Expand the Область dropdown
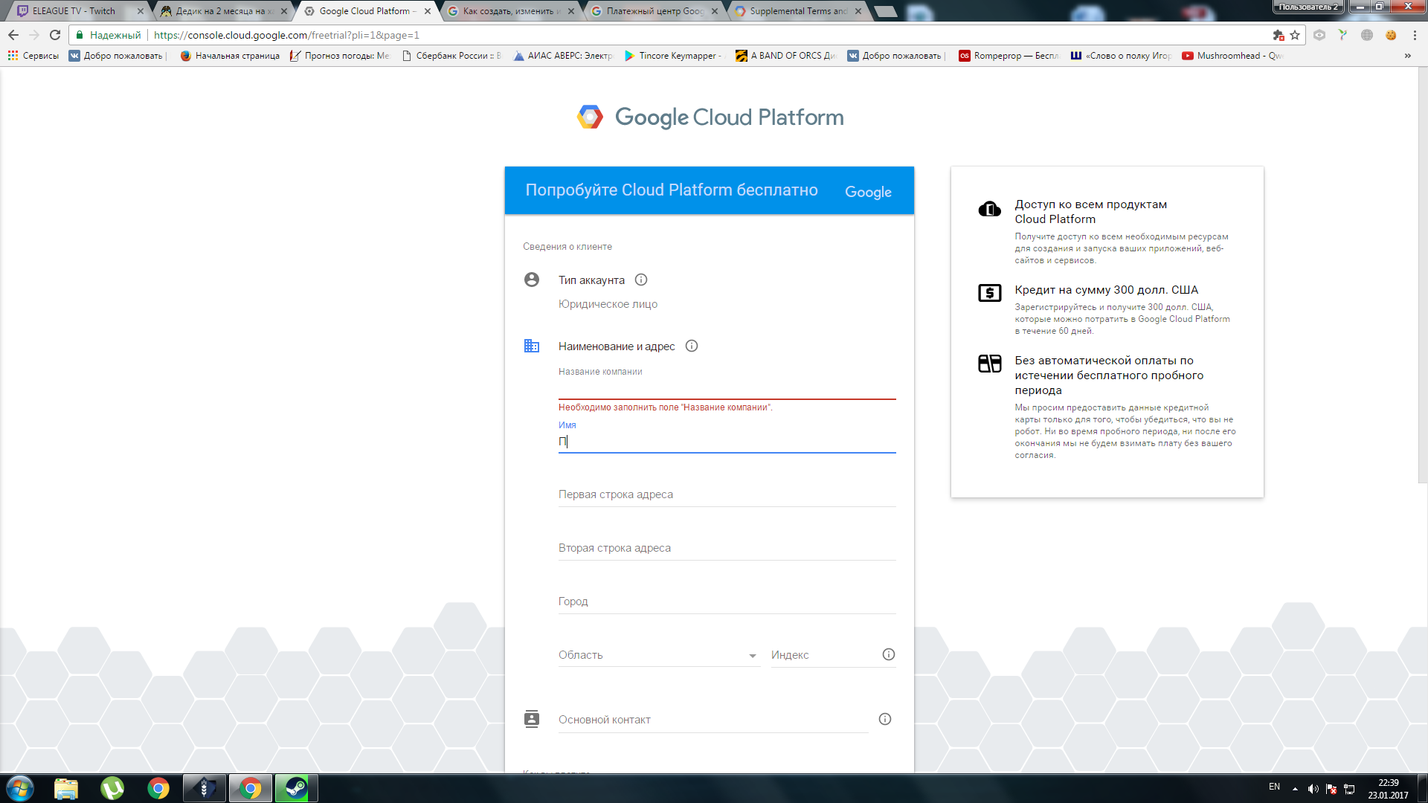 659,655
